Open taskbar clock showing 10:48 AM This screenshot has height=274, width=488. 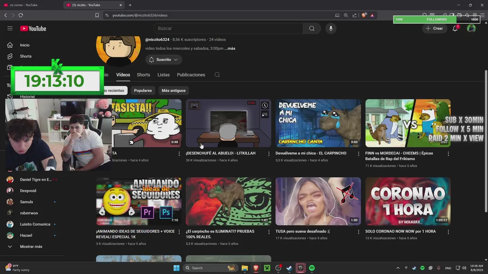pyautogui.click(x=477, y=268)
